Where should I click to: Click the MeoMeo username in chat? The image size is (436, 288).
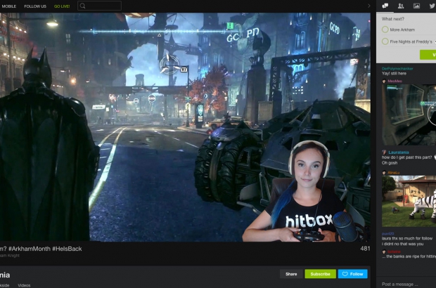pos(395,81)
